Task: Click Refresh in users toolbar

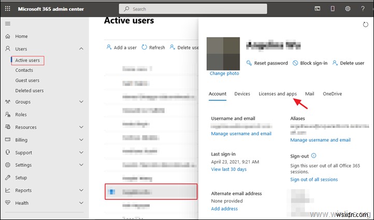Action: (153, 48)
